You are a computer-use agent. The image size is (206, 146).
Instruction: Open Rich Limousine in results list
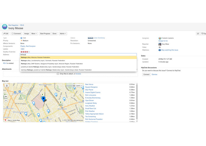(x=90, y=95)
